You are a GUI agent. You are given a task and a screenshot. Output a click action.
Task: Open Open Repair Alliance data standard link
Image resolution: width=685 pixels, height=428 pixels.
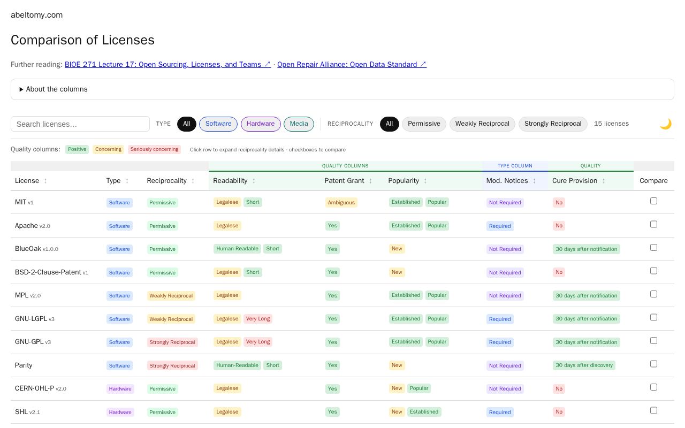352,65
